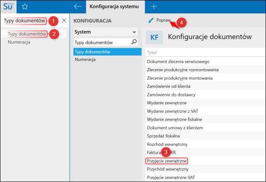This screenshot has height=182, width=266.
Task: Click the KF document configuration icon
Action: [x=154, y=37]
